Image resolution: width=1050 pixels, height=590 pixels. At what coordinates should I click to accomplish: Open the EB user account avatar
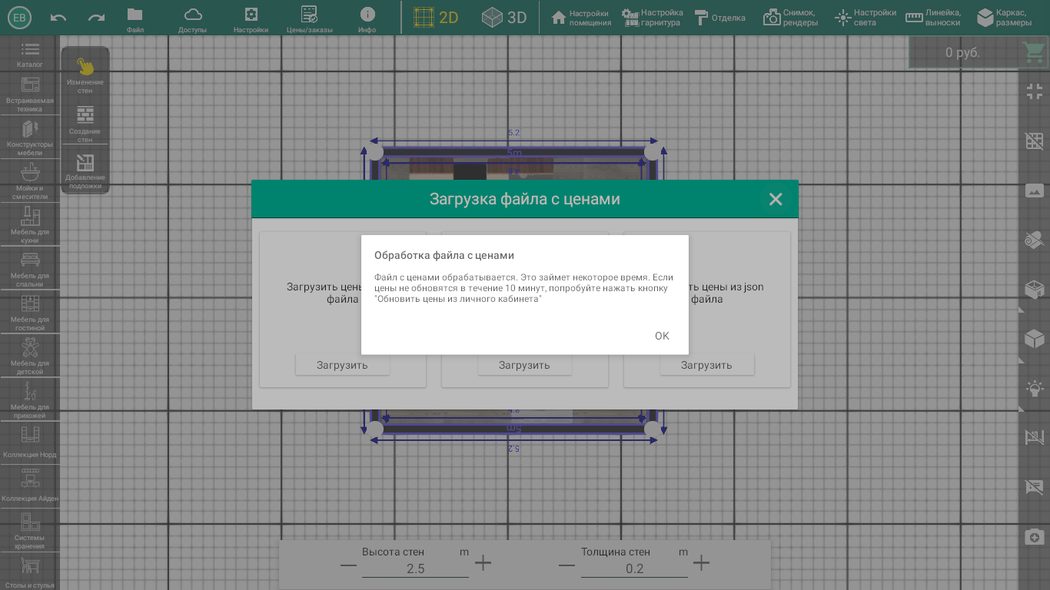coord(19,17)
